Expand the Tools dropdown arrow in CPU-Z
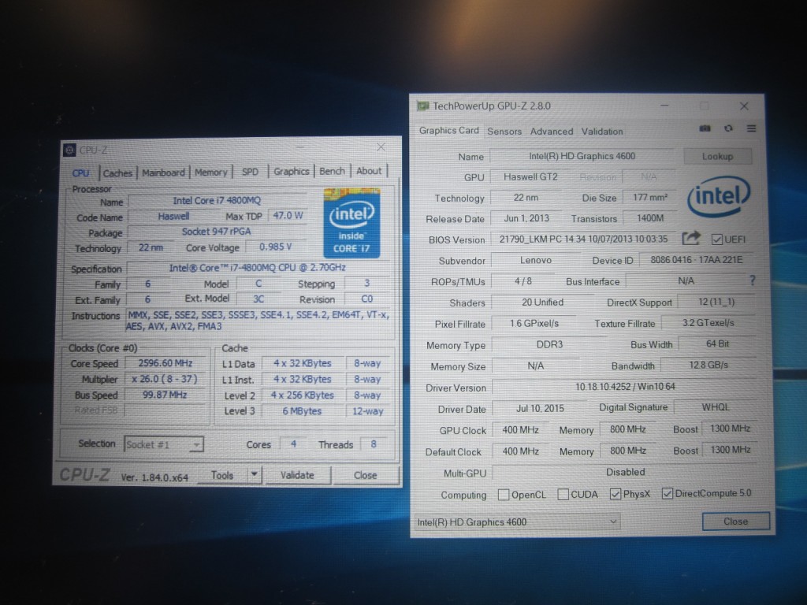The height and width of the screenshot is (605, 807). [254, 475]
